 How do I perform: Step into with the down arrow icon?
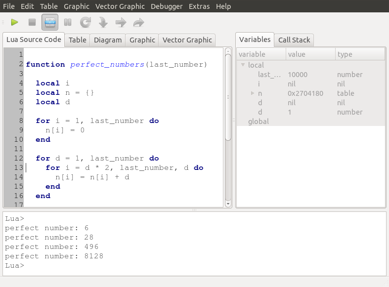pyautogui.click(x=103, y=22)
